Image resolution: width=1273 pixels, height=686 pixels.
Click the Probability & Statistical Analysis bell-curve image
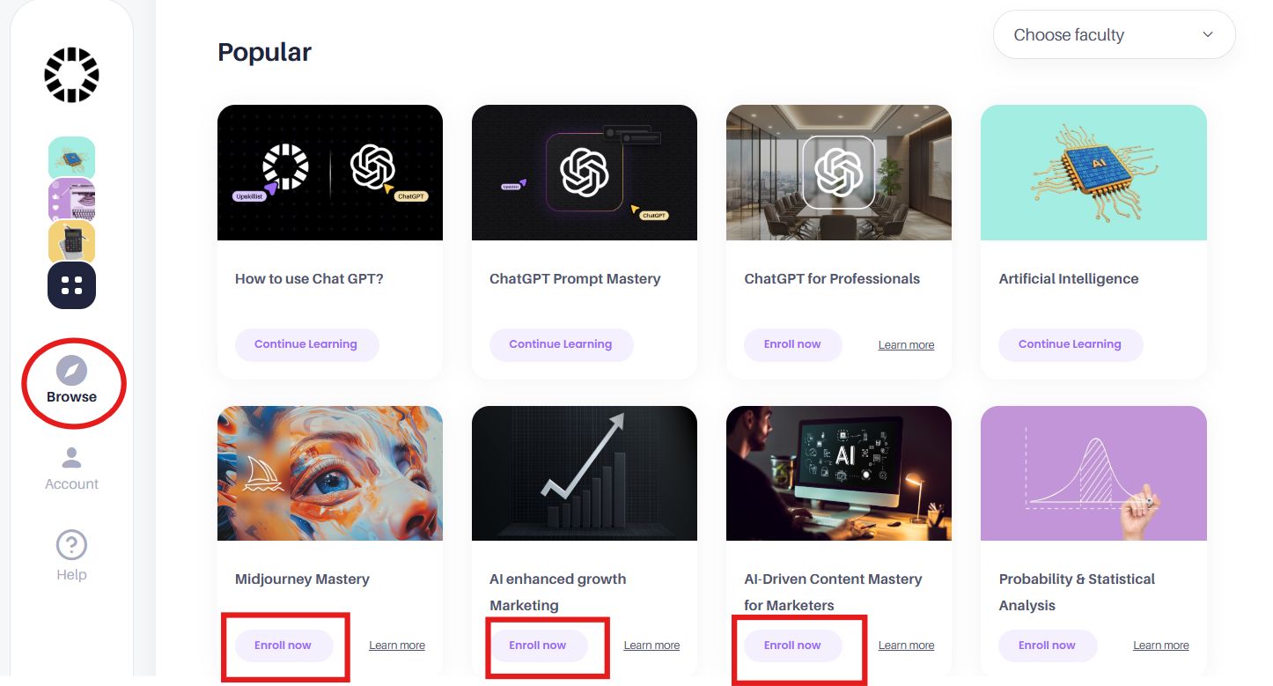[x=1093, y=473]
